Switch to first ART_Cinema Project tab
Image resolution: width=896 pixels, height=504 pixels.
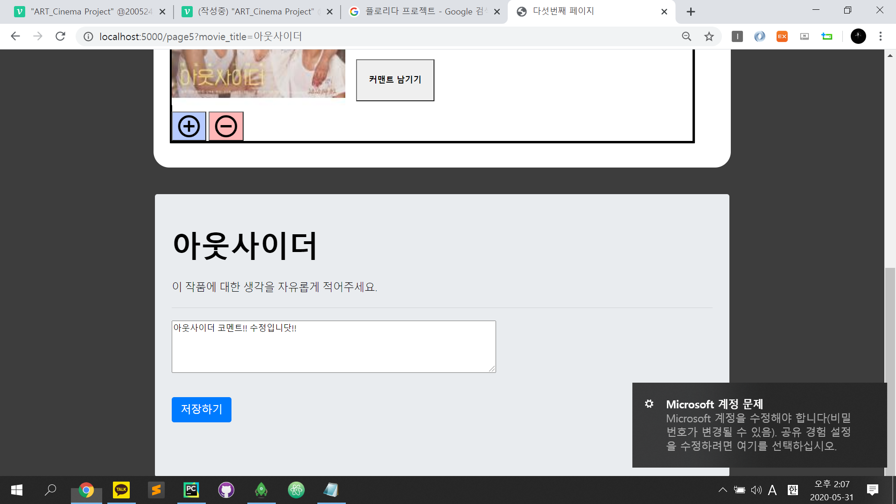pyautogui.click(x=89, y=12)
